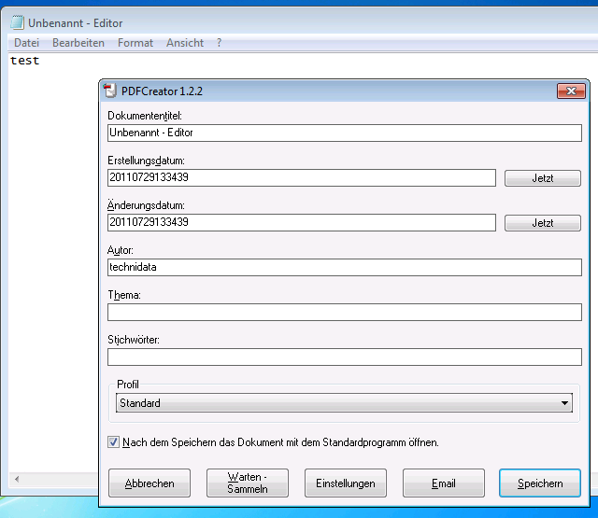598x518 pixels.
Task: Click the Notepad icon in Editor title bar
Action: [x=17, y=22]
